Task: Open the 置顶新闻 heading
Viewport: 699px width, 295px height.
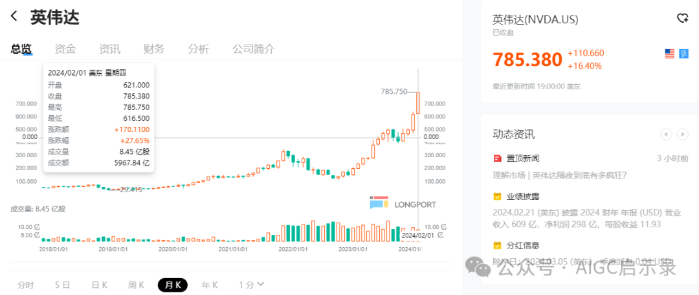Action: coord(524,158)
